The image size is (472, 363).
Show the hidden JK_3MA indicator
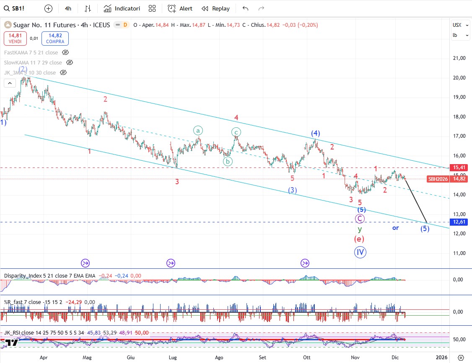click(63, 72)
